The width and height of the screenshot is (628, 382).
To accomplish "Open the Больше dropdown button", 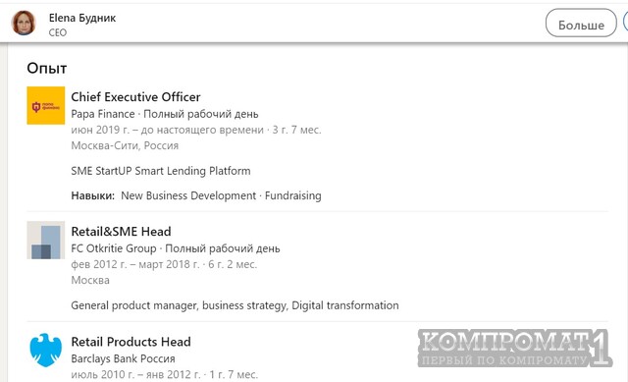I will point(581,24).
